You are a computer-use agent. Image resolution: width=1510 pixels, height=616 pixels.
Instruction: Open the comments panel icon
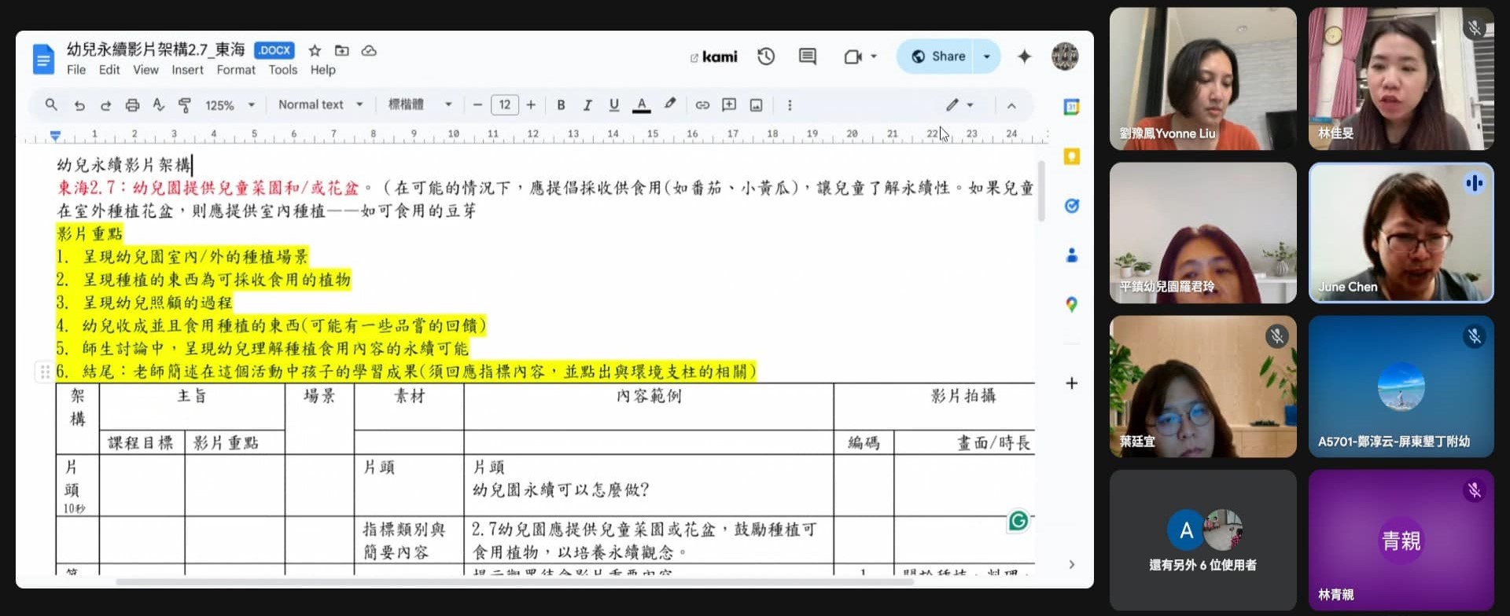point(807,57)
